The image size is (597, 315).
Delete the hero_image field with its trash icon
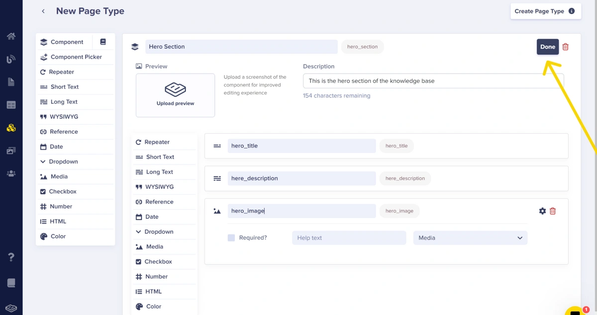[x=553, y=211]
